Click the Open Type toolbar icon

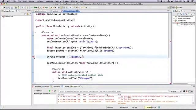(x=51, y=8)
